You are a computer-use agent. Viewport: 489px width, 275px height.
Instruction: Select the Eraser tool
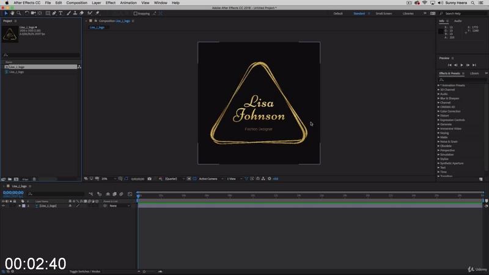[82, 13]
